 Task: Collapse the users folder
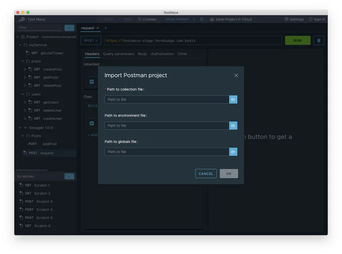pos(23,94)
